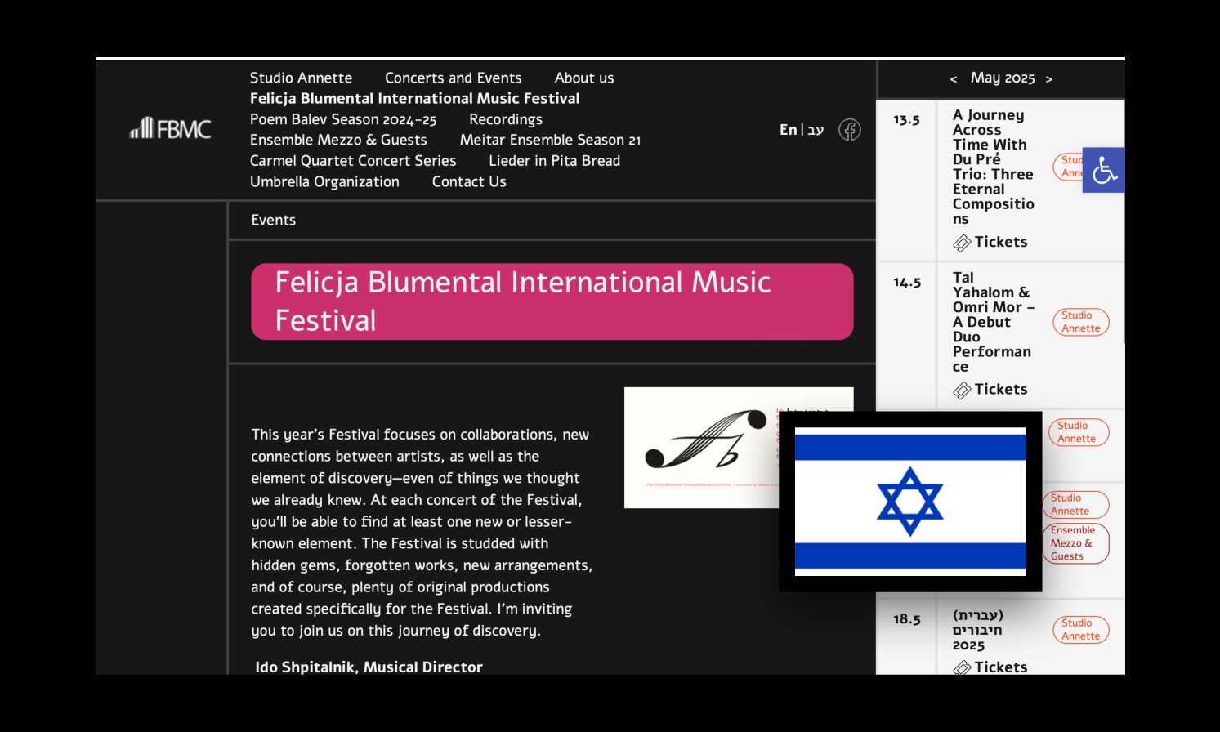Open the Facebook page icon
This screenshot has width=1220, height=732.
click(850, 130)
